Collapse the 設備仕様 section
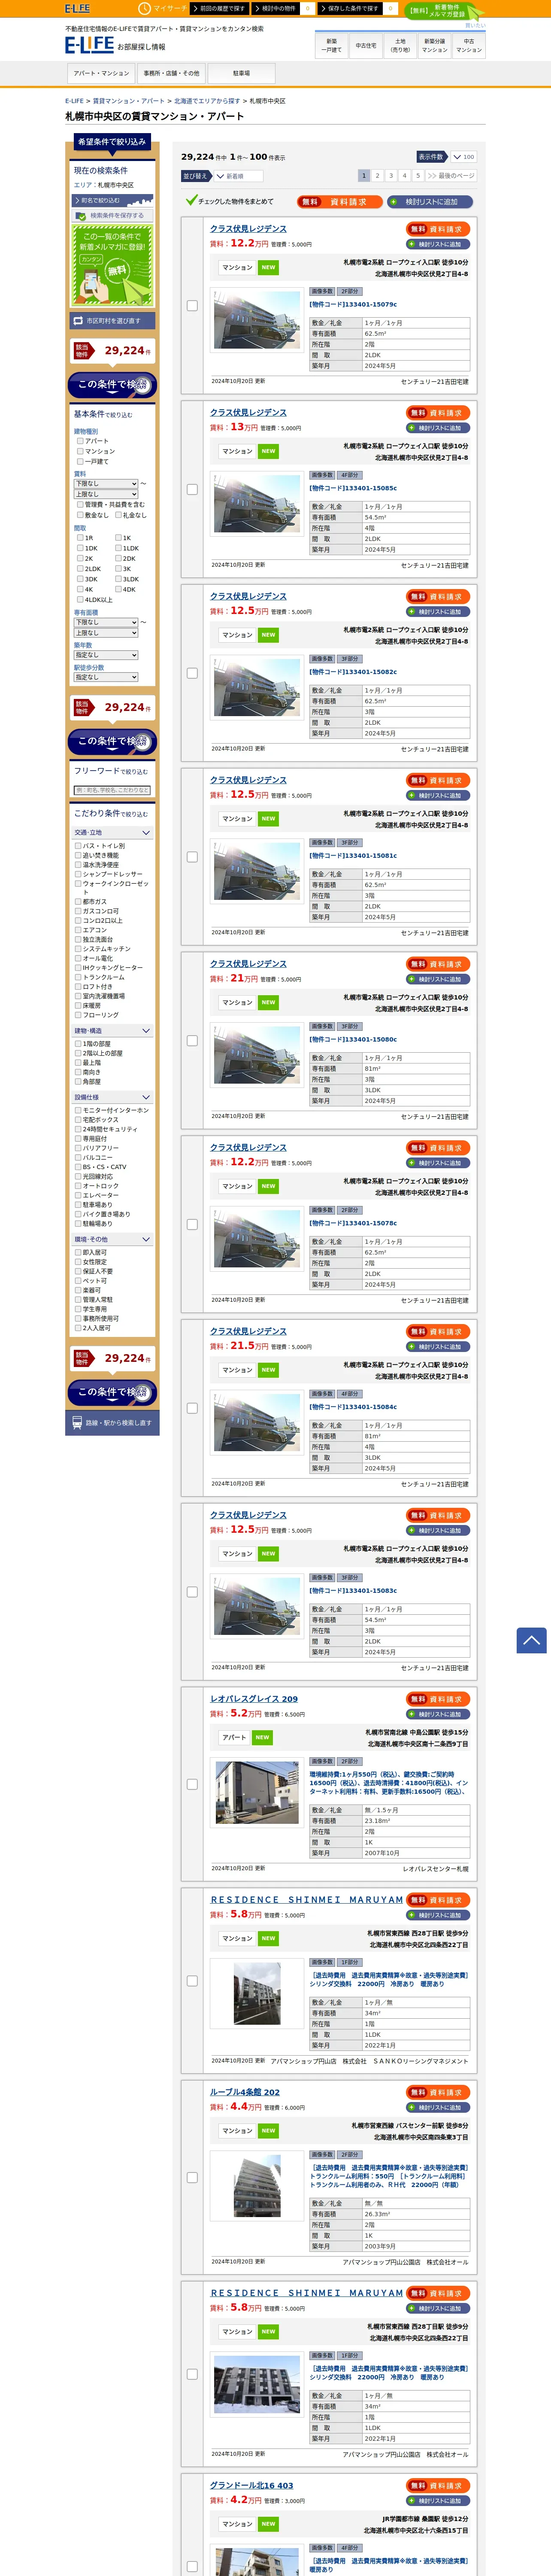The image size is (551, 2576). click(x=112, y=1097)
